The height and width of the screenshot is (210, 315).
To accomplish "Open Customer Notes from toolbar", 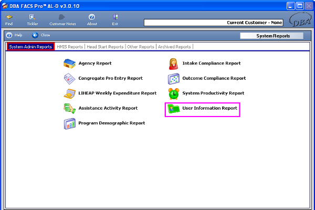I will click(x=63, y=20).
